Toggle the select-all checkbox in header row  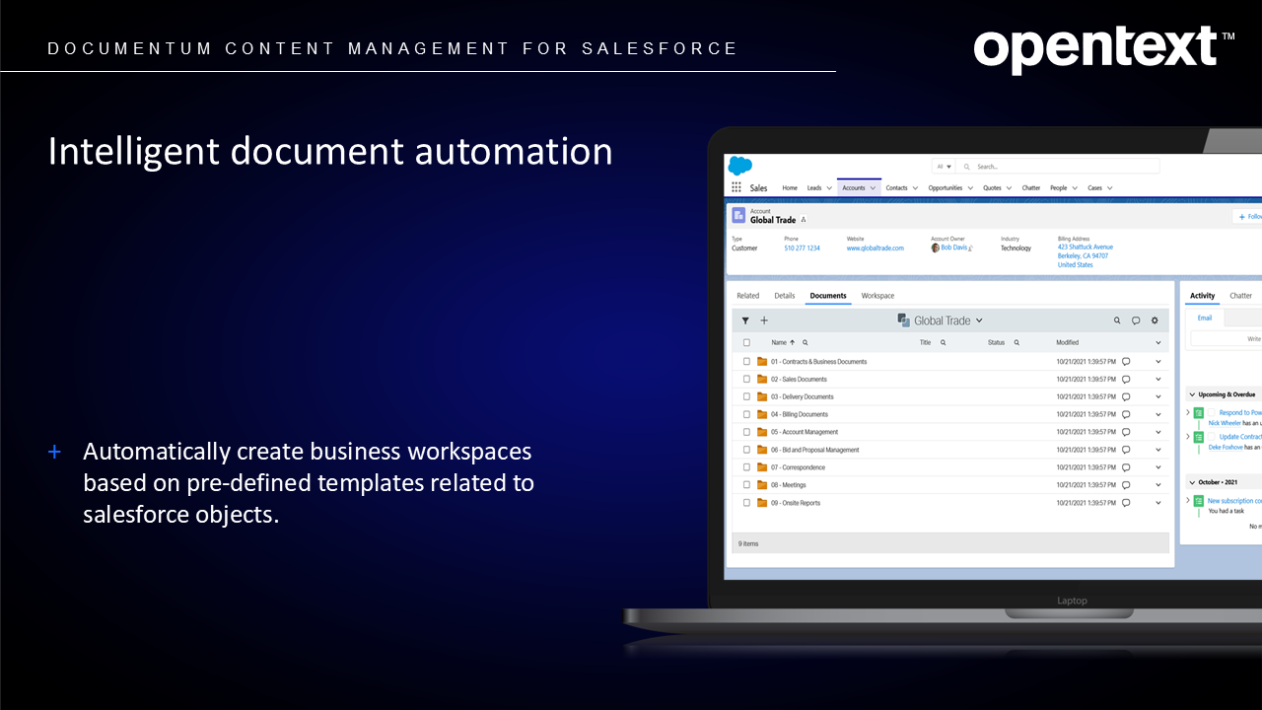pyautogui.click(x=746, y=343)
